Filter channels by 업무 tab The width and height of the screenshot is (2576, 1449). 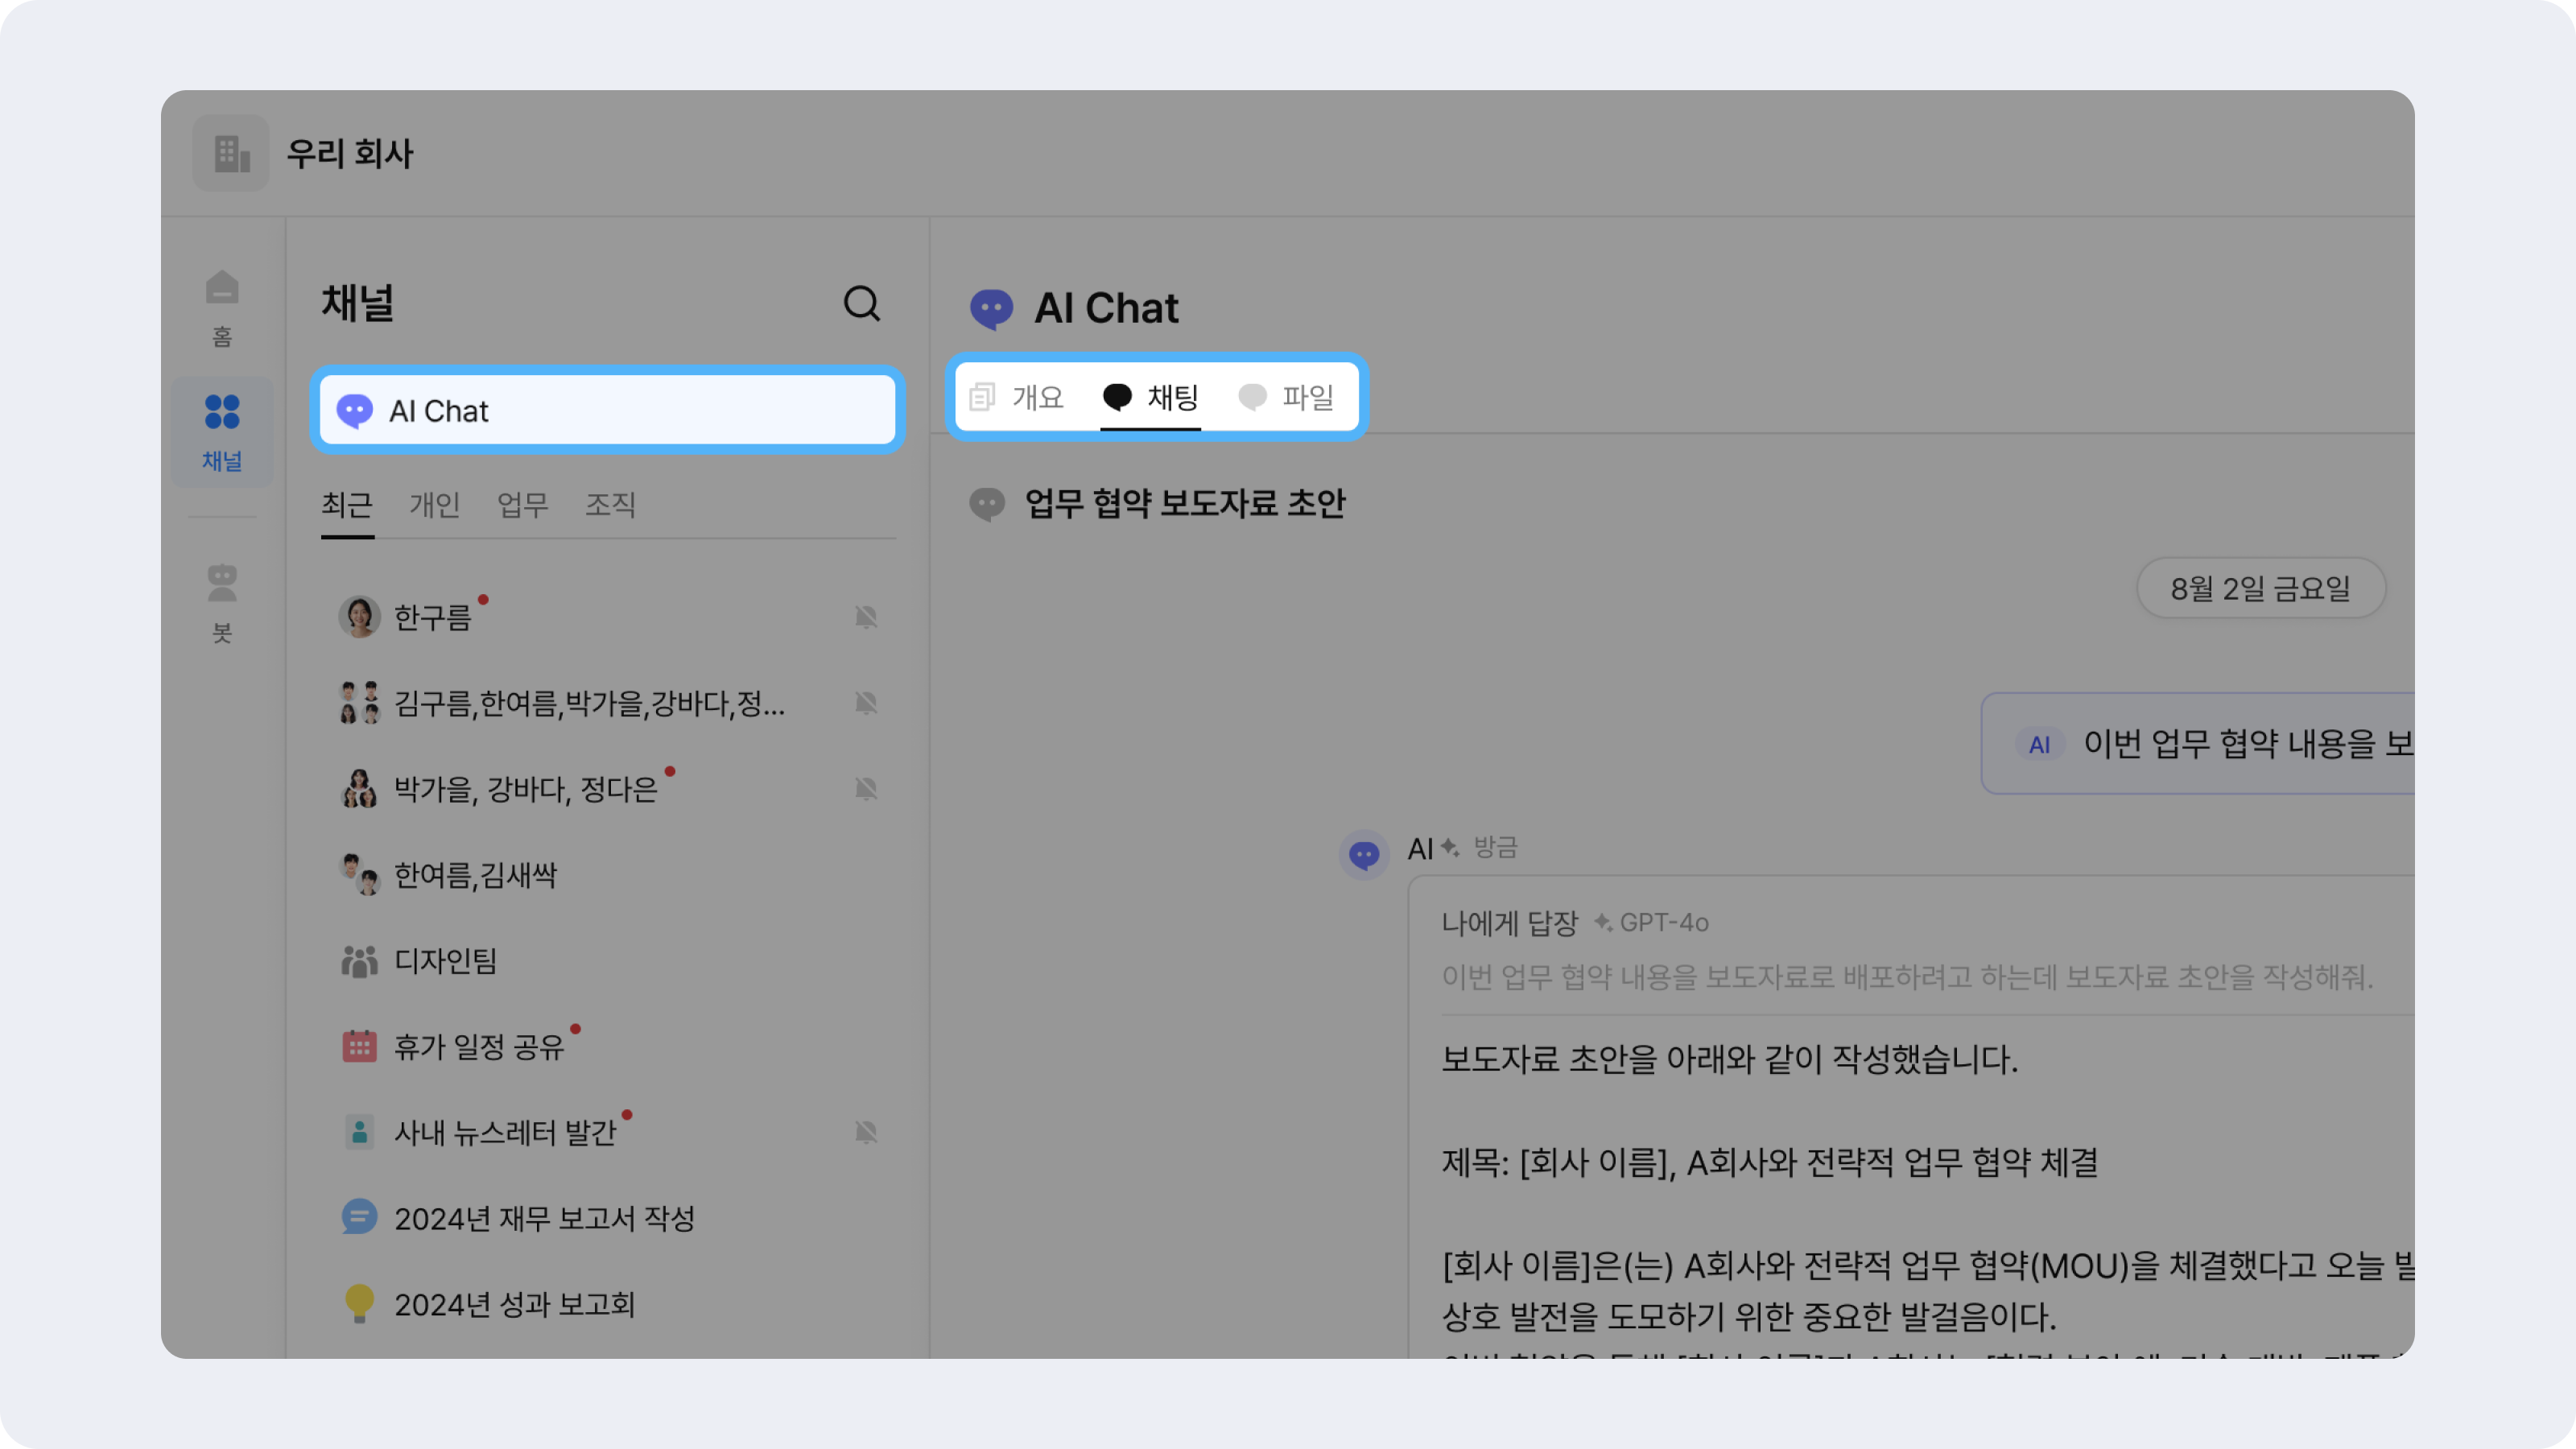522,504
